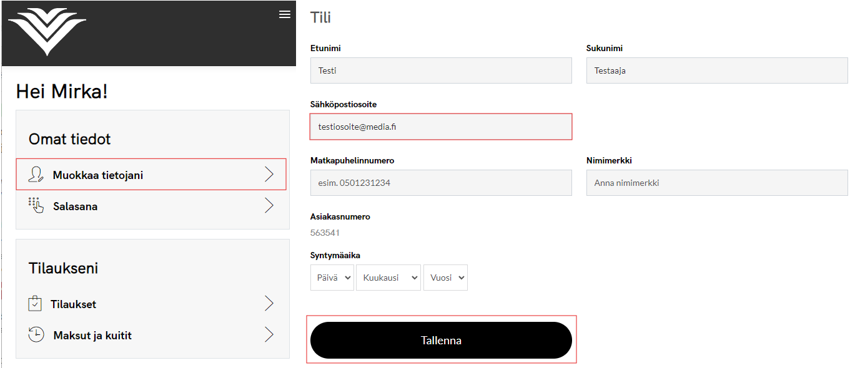Click the Sukunimi last name field
The image size is (855, 368).
(717, 70)
